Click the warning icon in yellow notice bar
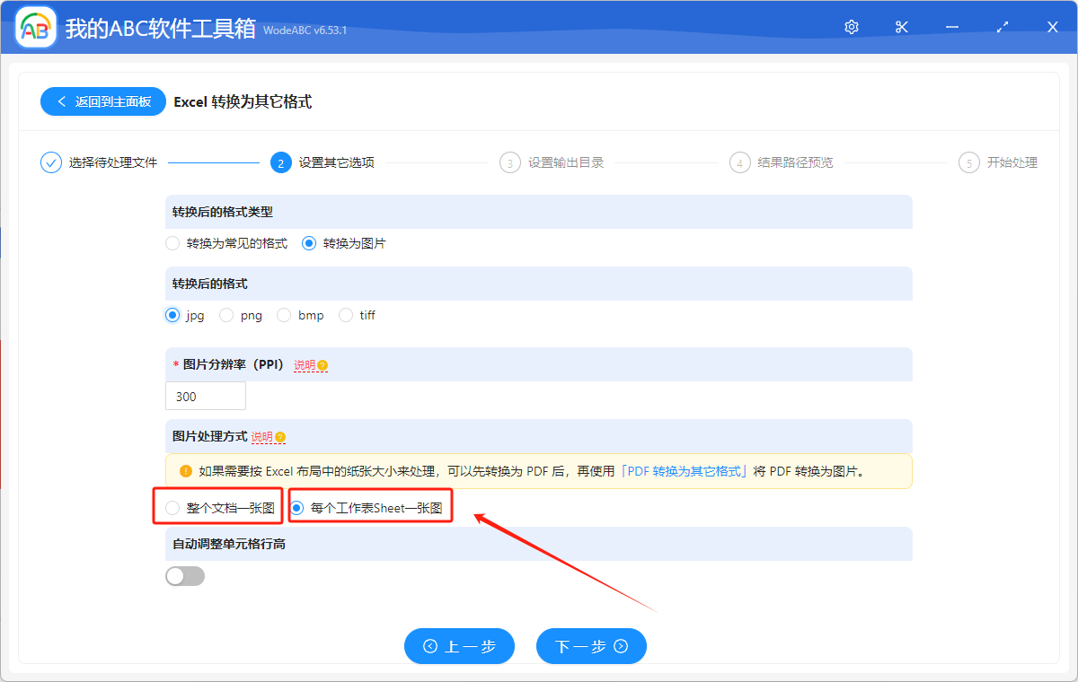 coord(185,470)
